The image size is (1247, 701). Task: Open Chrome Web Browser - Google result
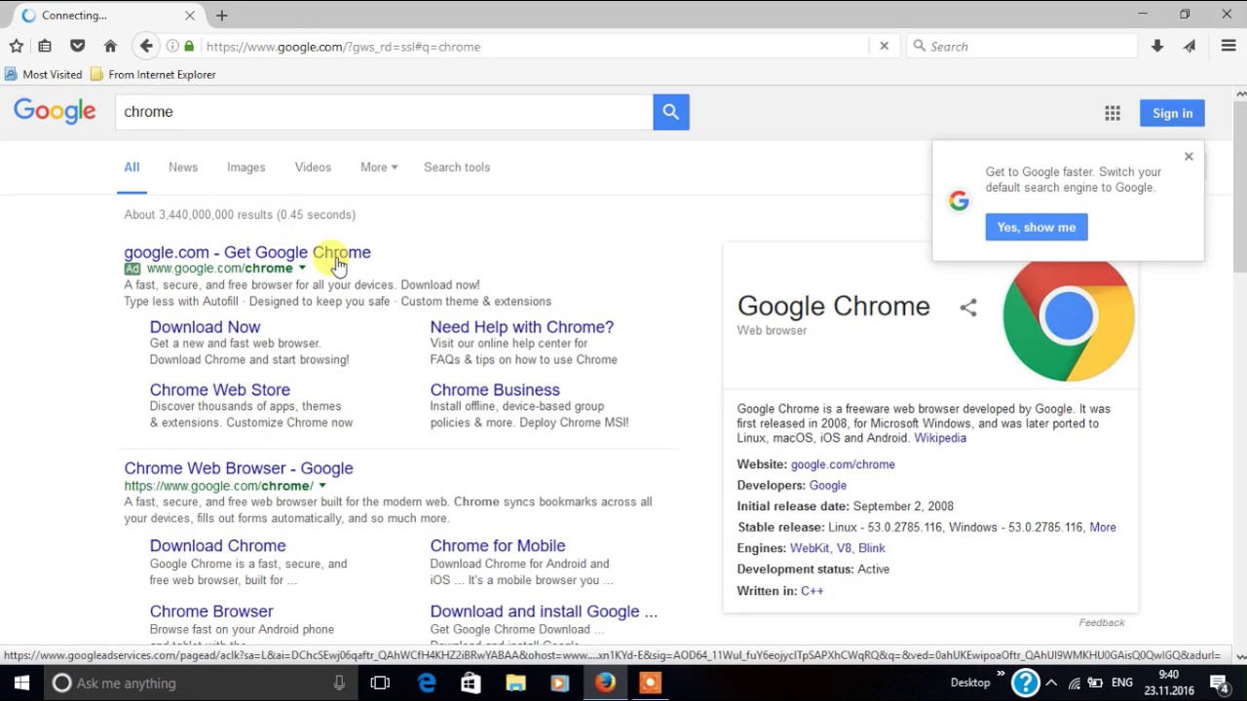coord(239,468)
